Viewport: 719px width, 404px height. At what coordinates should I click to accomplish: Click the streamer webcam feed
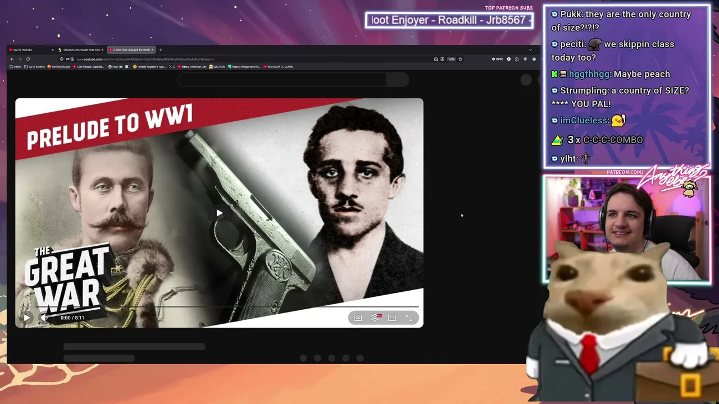[627, 229]
